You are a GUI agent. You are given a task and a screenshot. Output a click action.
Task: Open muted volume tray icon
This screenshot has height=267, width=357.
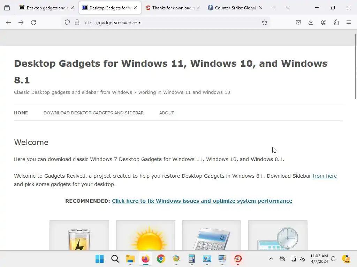[x=302, y=259]
